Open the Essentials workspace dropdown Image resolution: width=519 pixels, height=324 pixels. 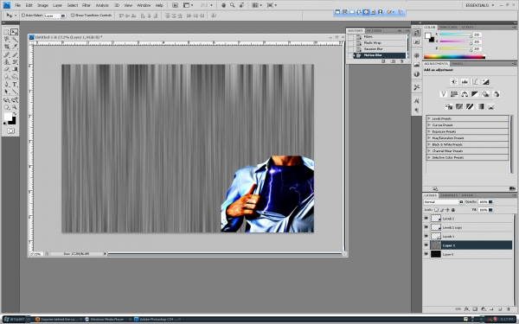(x=479, y=5)
